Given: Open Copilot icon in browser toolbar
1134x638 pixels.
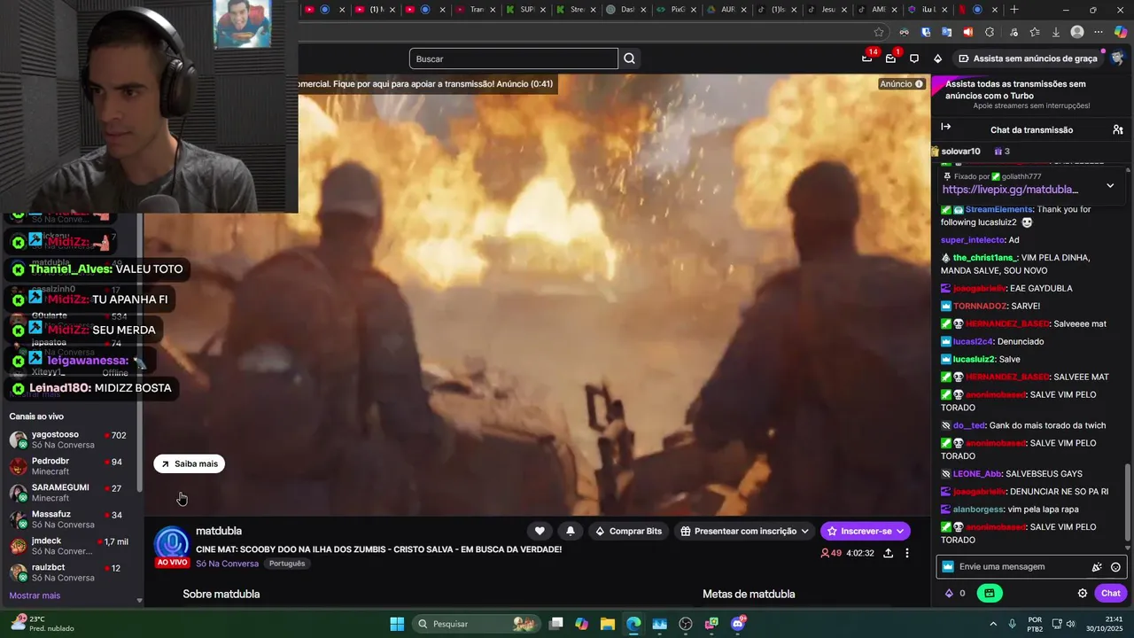Looking at the screenshot, I should [x=1121, y=32].
